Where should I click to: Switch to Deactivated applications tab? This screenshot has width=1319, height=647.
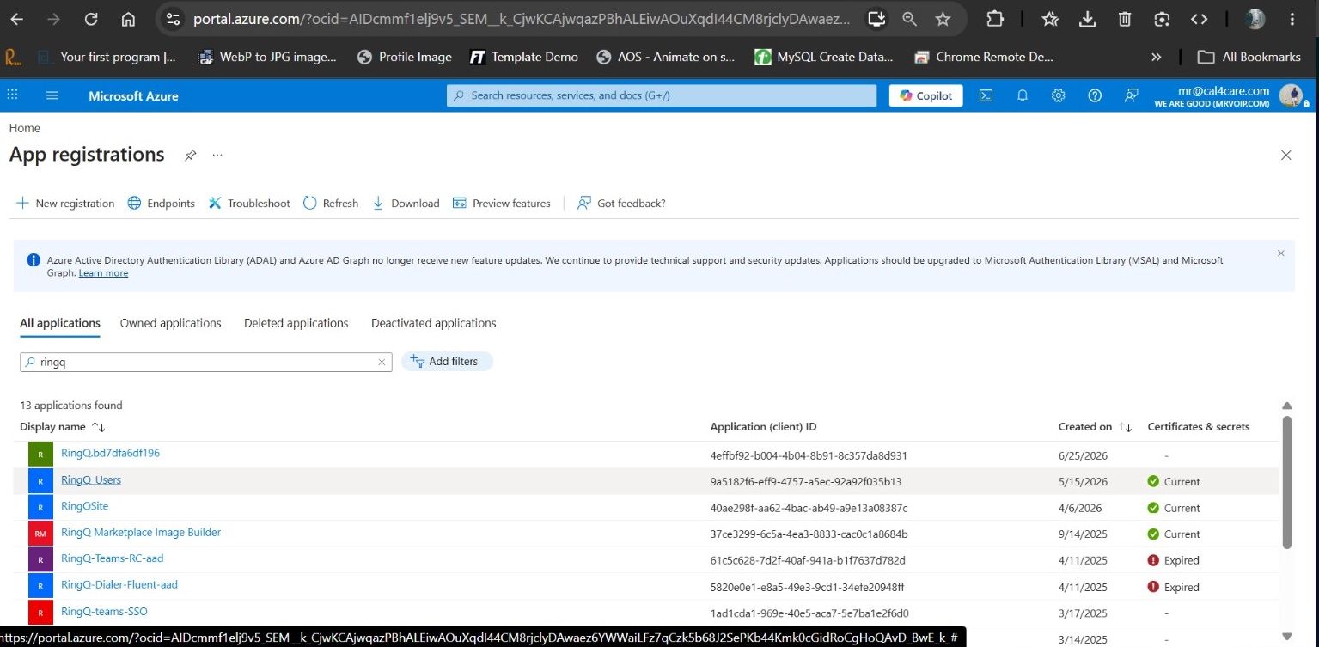pyautogui.click(x=434, y=323)
